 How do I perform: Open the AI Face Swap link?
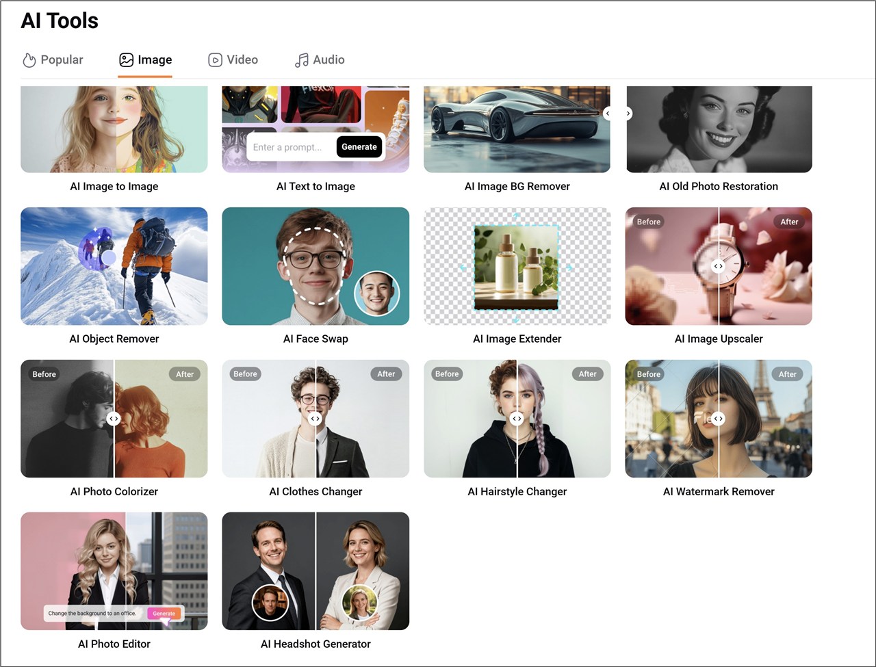click(315, 339)
